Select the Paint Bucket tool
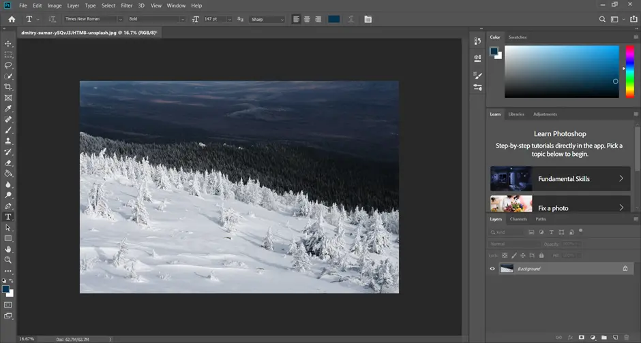Viewport: 641px width, 343px height. coord(8,174)
